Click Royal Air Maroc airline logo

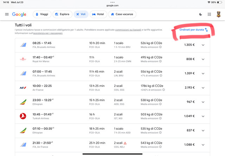[23, 59]
